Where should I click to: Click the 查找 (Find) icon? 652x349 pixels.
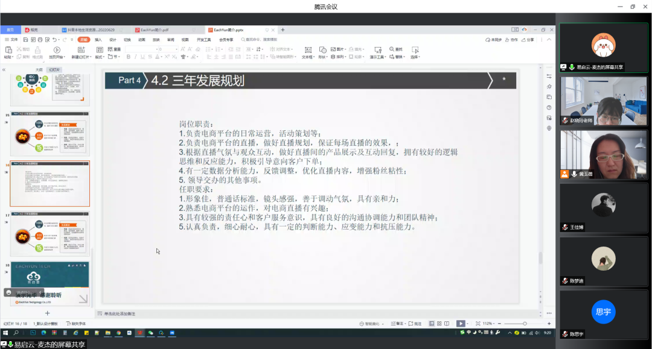(x=397, y=49)
